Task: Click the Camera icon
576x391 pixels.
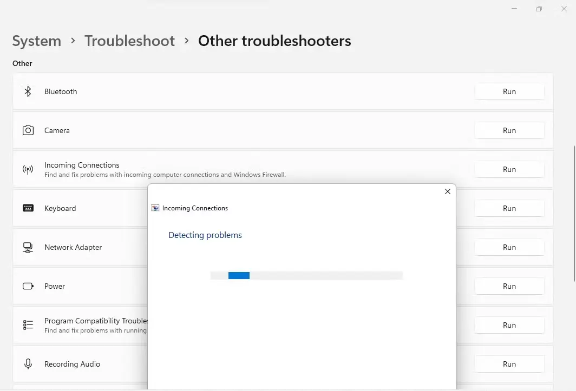Action: [28, 130]
